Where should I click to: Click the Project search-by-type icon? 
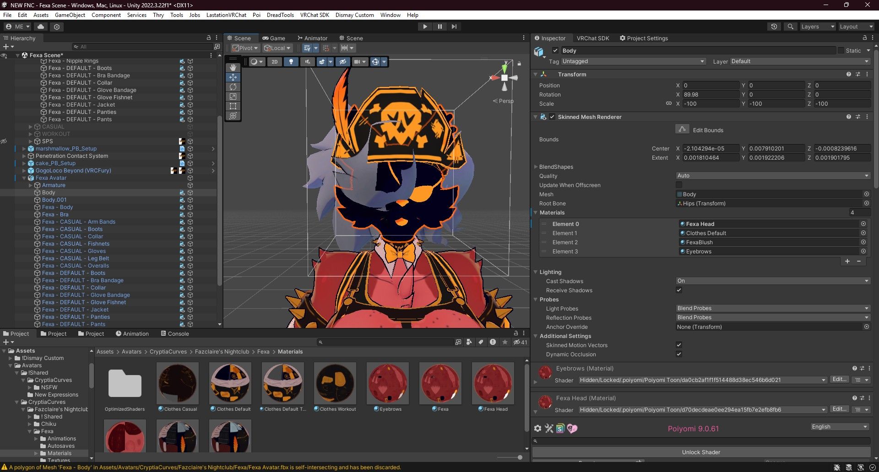pyautogui.click(x=469, y=342)
